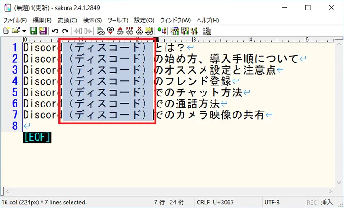Open the 検索(S) menu
The image size is (344, 208).
point(92,20)
